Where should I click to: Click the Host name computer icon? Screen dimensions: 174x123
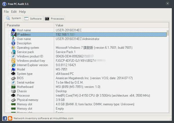click(x=13, y=30)
